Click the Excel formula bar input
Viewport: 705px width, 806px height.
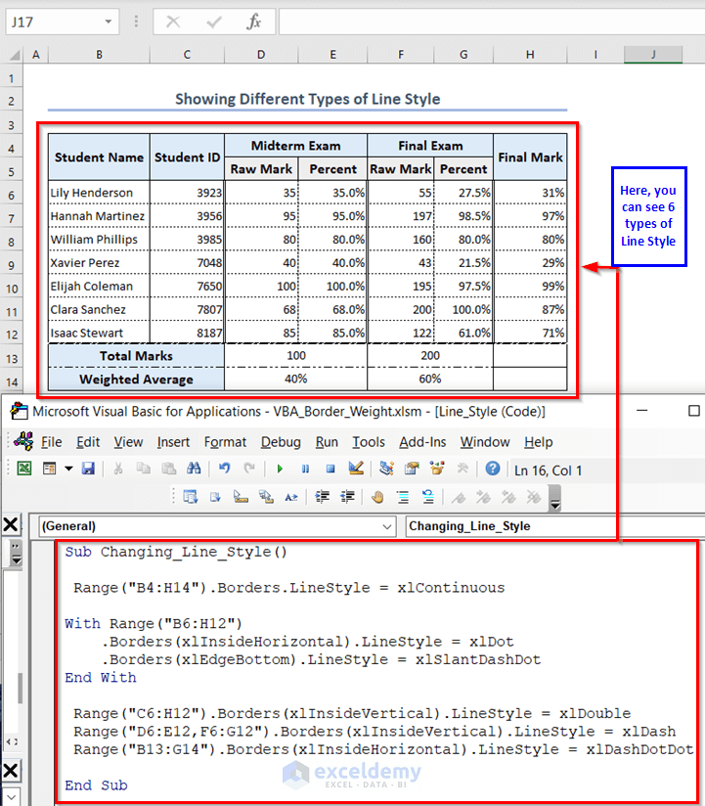click(x=492, y=22)
